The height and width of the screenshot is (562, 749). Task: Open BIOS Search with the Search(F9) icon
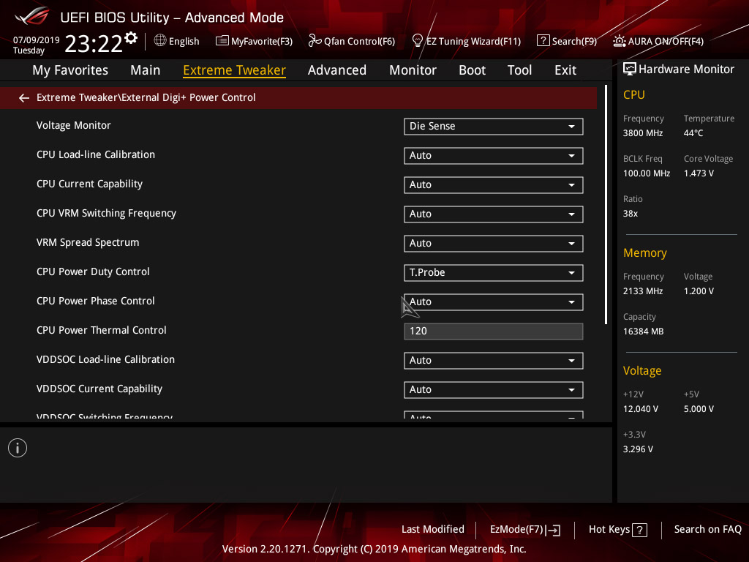567,41
